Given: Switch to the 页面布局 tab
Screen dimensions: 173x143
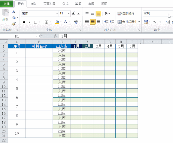Looking at the screenshot, I should [49, 4].
